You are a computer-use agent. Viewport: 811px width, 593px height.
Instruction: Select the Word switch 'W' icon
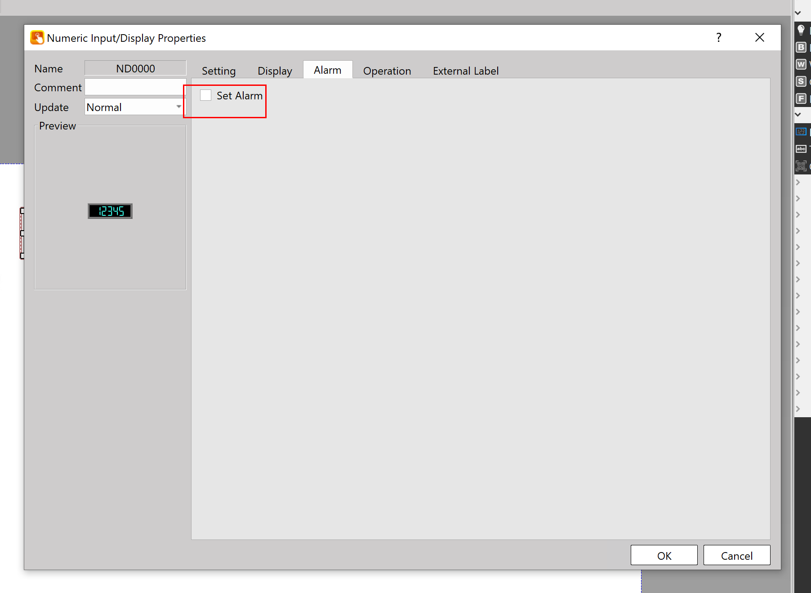801,64
